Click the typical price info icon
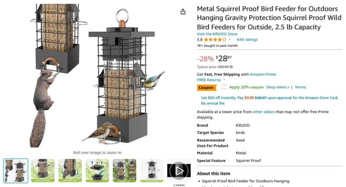Viewport: 346px width, 187px height. coord(231,67)
